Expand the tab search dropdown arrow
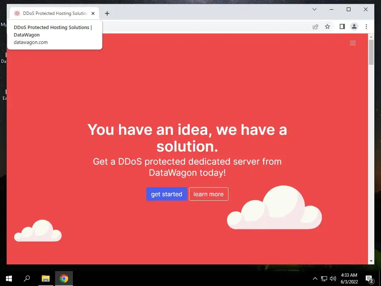The width and height of the screenshot is (381, 286). 314,9
